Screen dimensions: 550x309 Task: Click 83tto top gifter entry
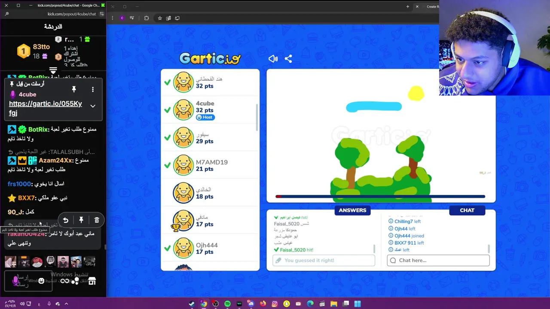tap(34, 51)
